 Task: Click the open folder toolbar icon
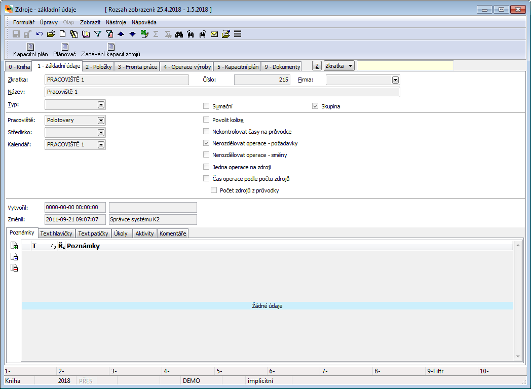pyautogui.click(x=51, y=34)
